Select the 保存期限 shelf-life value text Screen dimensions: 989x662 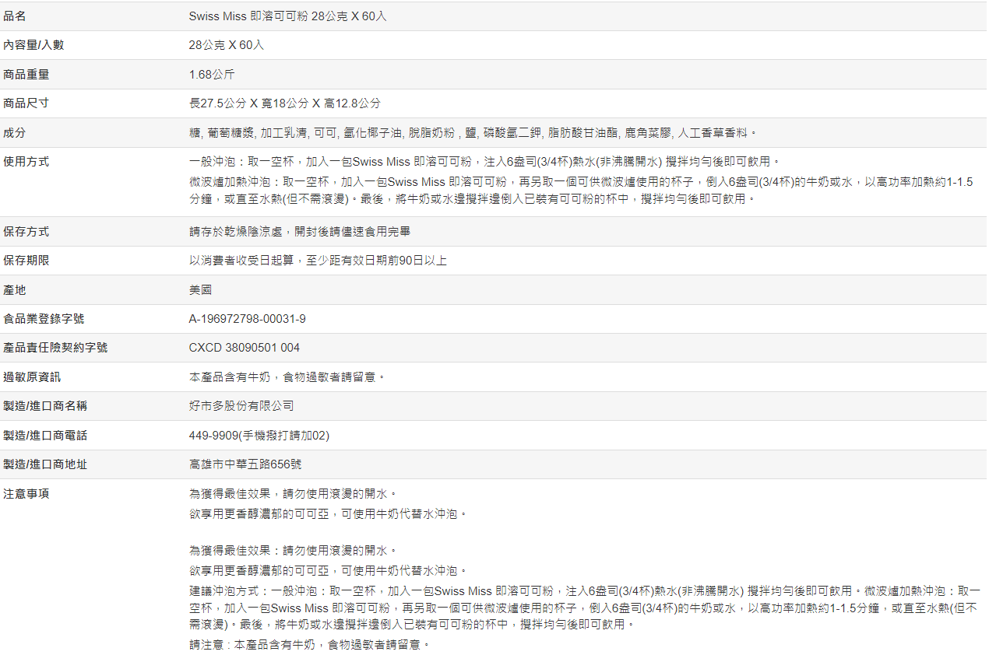318,261
